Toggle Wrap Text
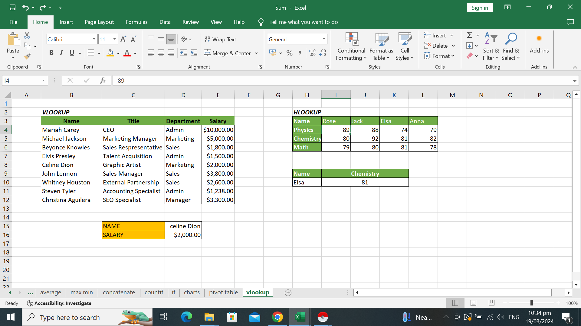The height and width of the screenshot is (326, 581). (221, 39)
